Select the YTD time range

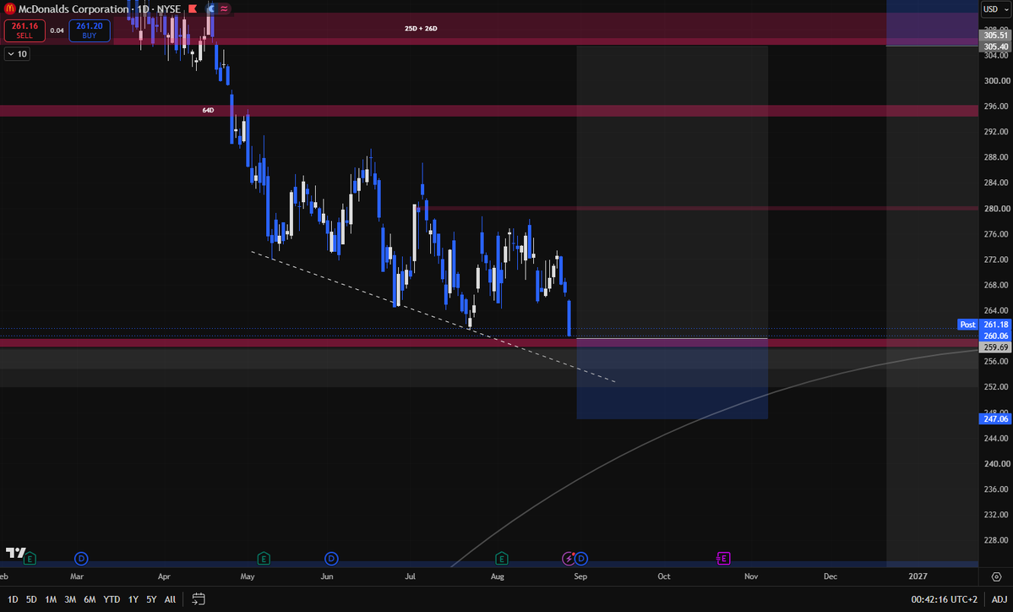pos(112,599)
